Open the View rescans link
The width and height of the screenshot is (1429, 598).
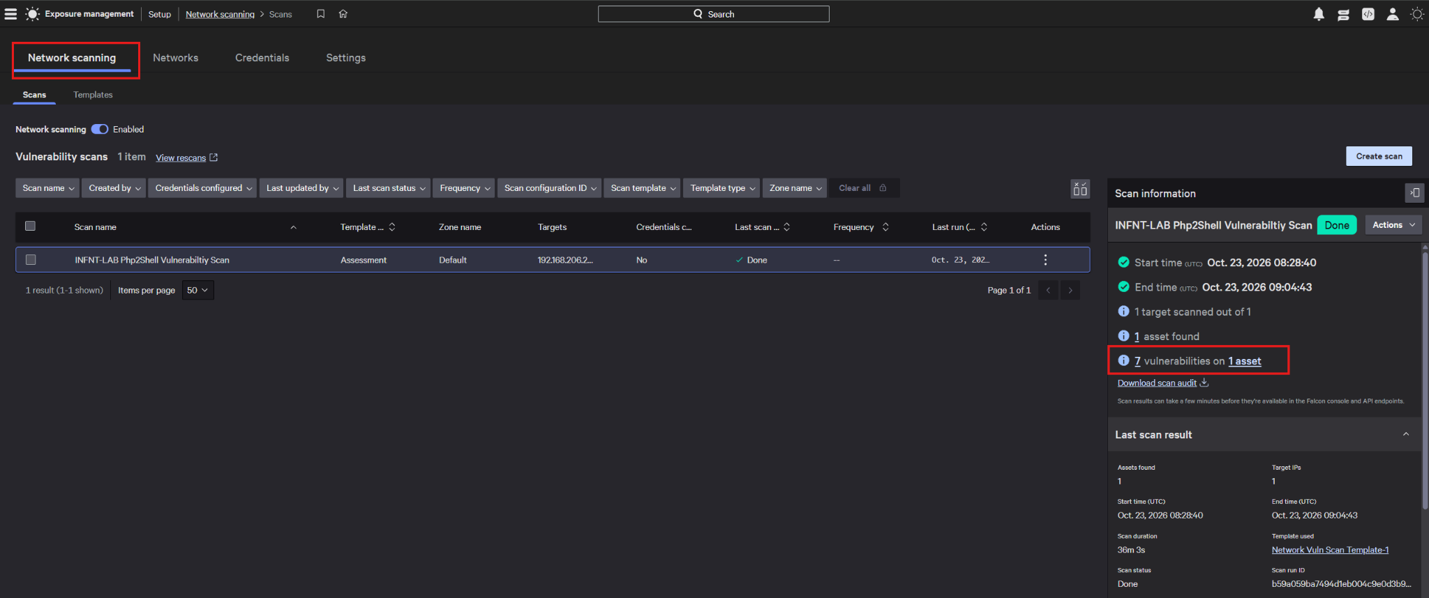pos(181,158)
